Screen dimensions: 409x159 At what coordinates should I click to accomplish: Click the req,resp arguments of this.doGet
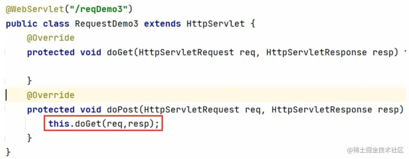pyautogui.click(x=127, y=124)
